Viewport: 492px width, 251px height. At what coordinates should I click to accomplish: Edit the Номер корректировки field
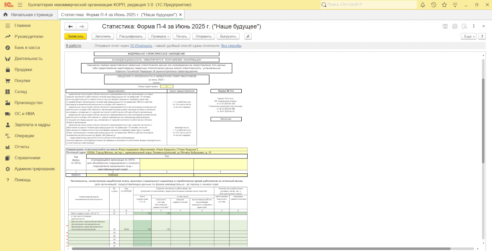(x=166, y=86)
